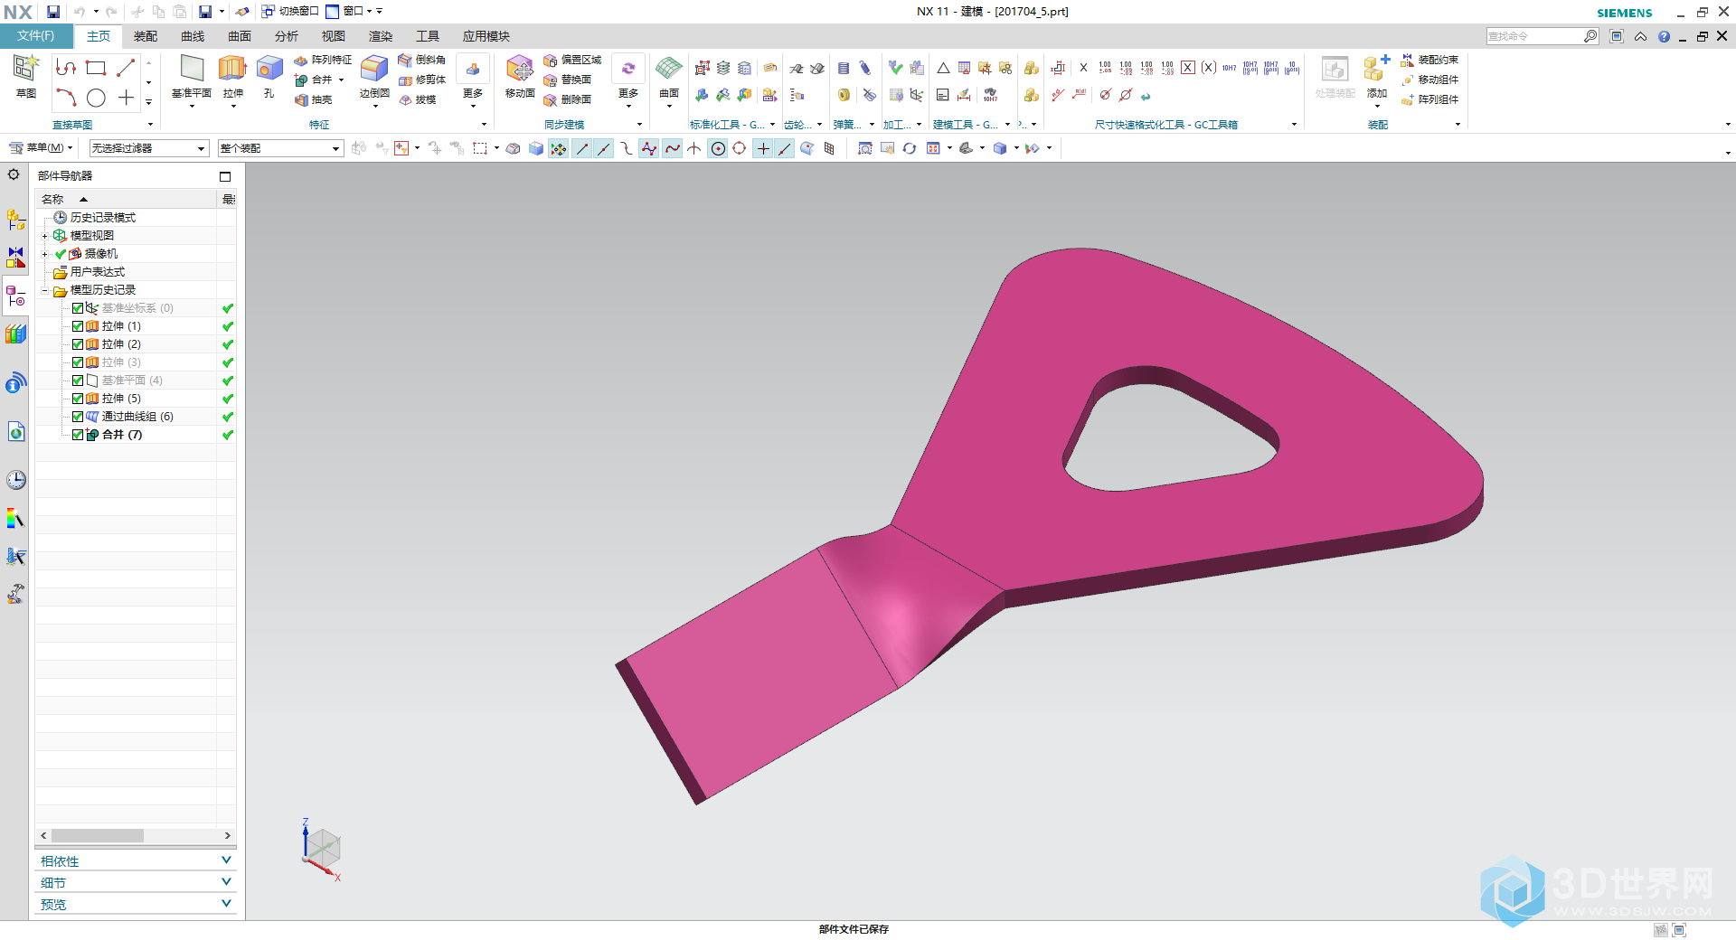Click the Delete Face (删除面) button
The width and height of the screenshot is (1736, 940).
point(567,99)
